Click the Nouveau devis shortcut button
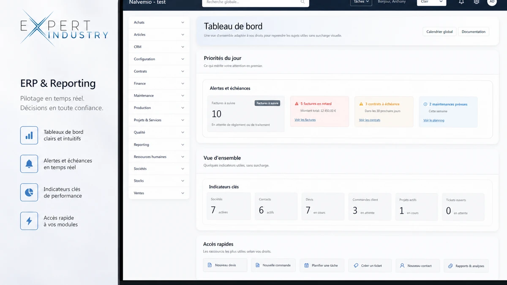Image resolution: width=507 pixels, height=285 pixels. [225, 266]
